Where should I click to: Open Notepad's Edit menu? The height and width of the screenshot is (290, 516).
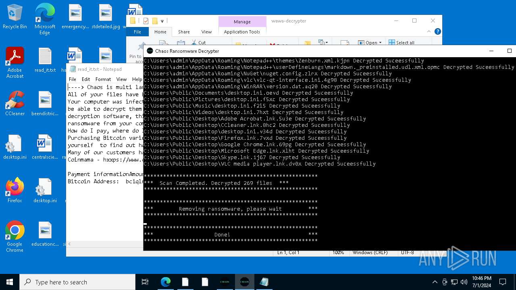tap(86, 79)
